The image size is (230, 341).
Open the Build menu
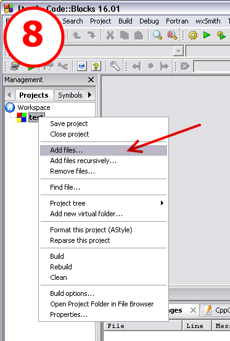[x=125, y=21]
